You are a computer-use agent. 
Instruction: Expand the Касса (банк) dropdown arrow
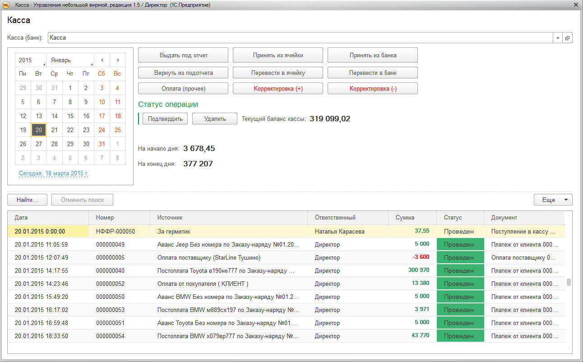click(x=558, y=38)
